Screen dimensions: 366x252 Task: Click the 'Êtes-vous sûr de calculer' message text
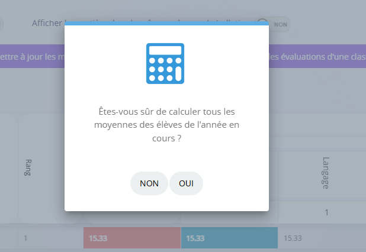click(x=166, y=112)
